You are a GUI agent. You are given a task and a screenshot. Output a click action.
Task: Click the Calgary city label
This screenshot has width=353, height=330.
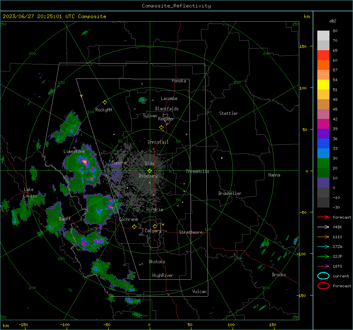(153, 231)
